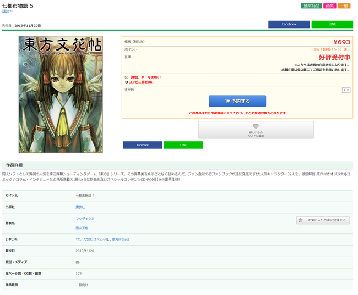Click the red shipping notice below the reserve button

pos(237,113)
